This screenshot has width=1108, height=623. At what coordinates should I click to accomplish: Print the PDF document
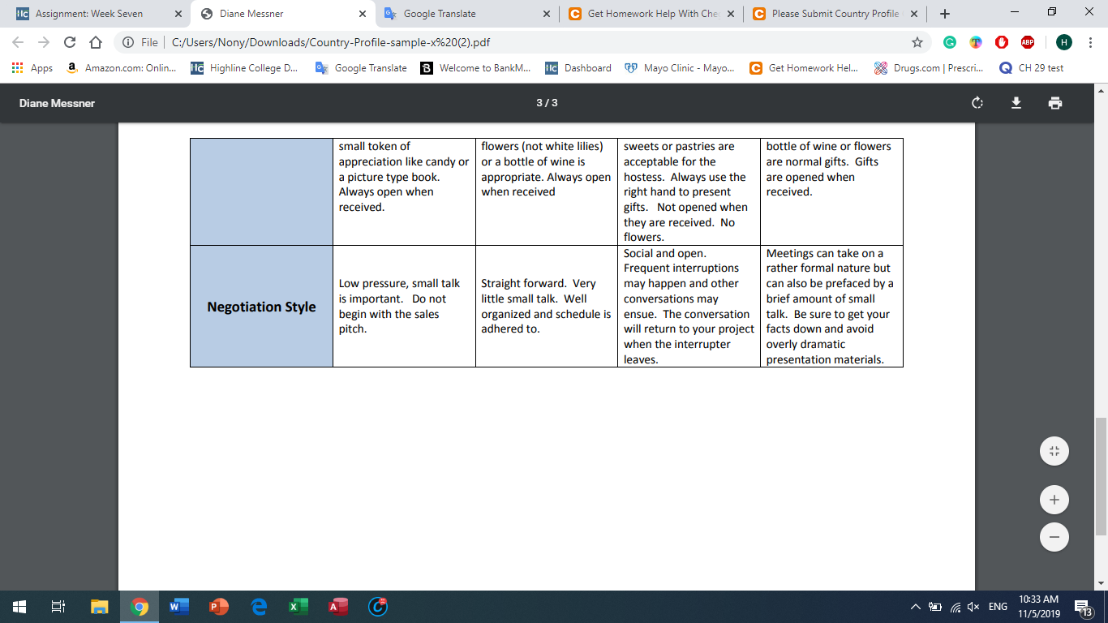pos(1054,103)
